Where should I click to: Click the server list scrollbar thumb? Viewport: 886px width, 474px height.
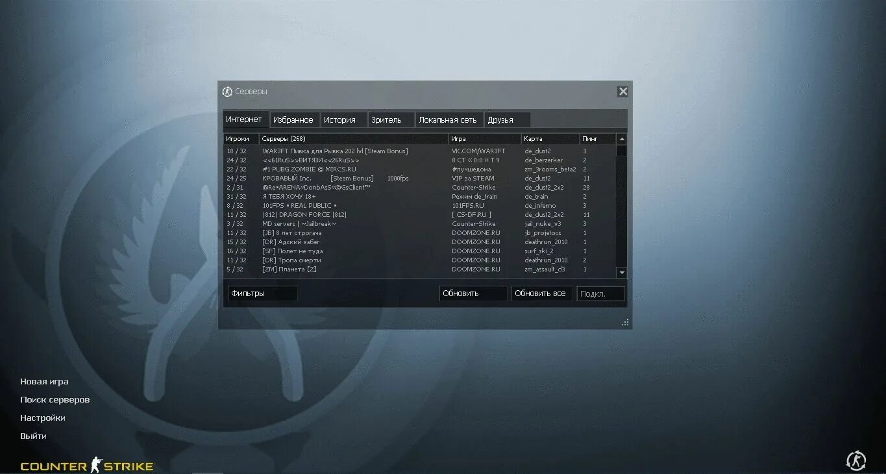[x=622, y=151]
